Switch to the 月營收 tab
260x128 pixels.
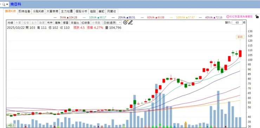pyautogui.click(x=112, y=12)
